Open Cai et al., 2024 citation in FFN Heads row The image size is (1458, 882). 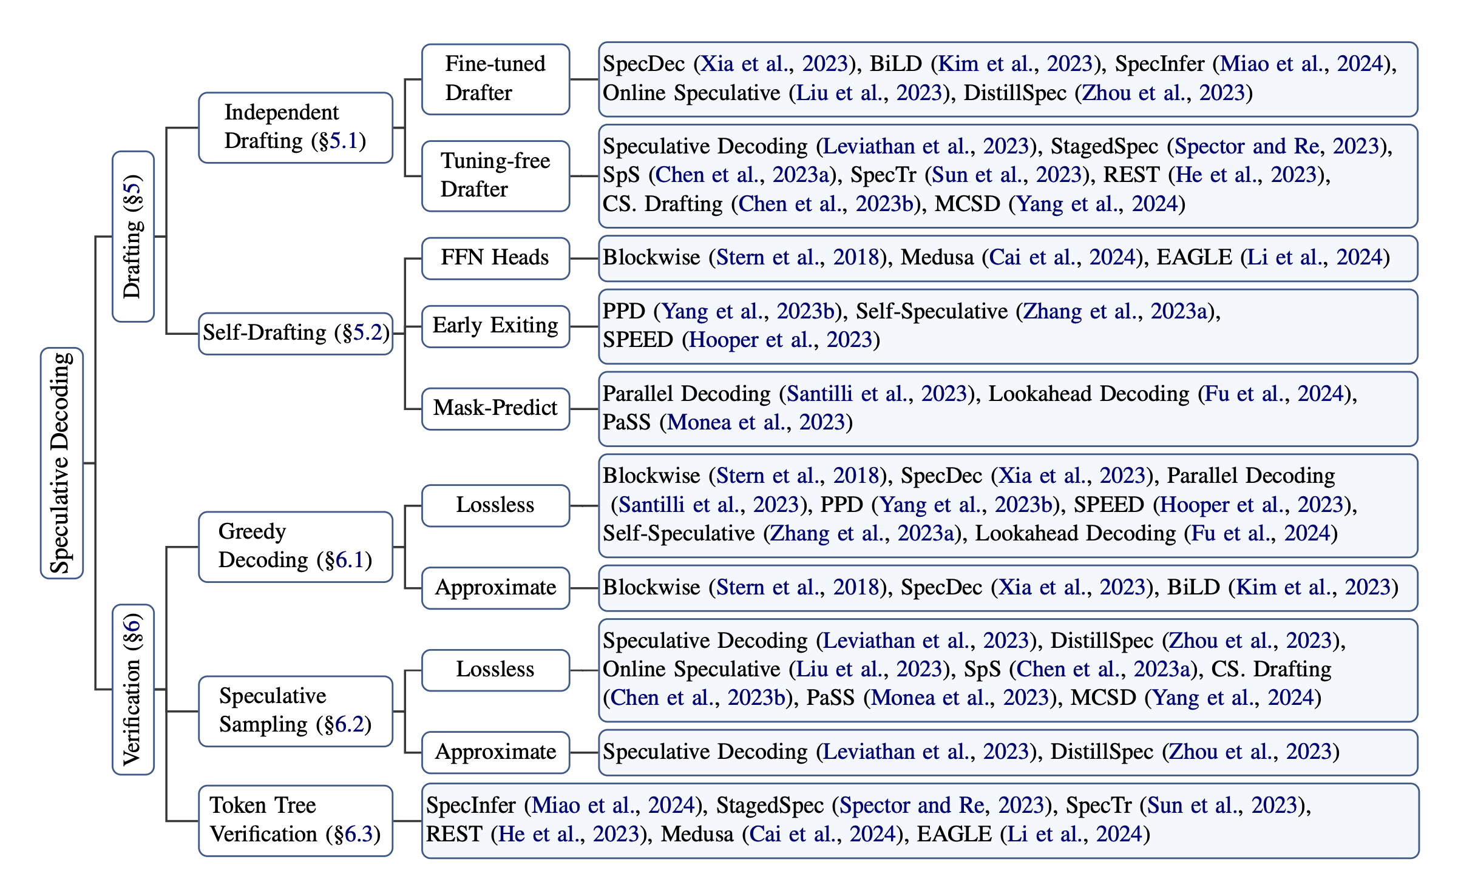coord(1062,258)
